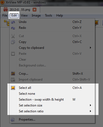Open Set selection size entry
This screenshot has height=127, width=103.
tap(52, 105)
